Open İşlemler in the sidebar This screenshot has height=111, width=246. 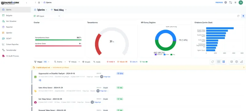pyautogui.click(x=15, y=33)
